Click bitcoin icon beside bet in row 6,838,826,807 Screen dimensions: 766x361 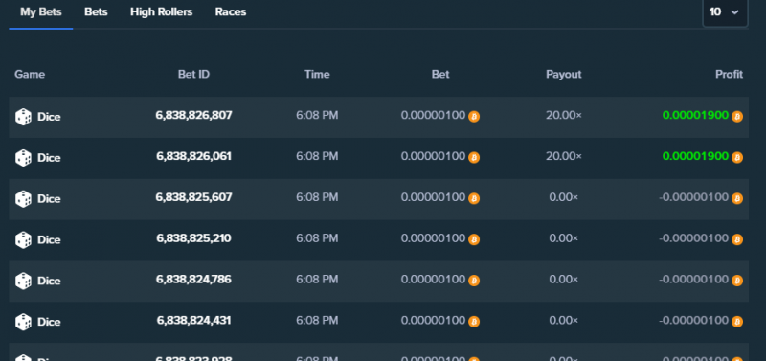point(474,116)
